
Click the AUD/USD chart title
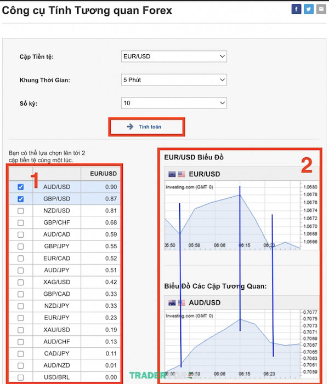click(205, 303)
